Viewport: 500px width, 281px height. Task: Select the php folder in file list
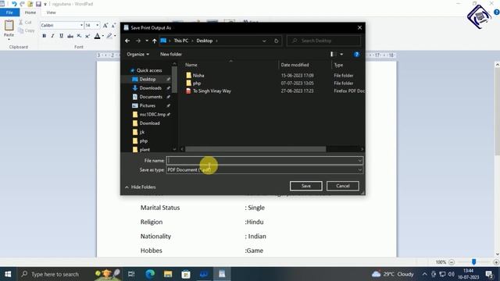point(196,84)
